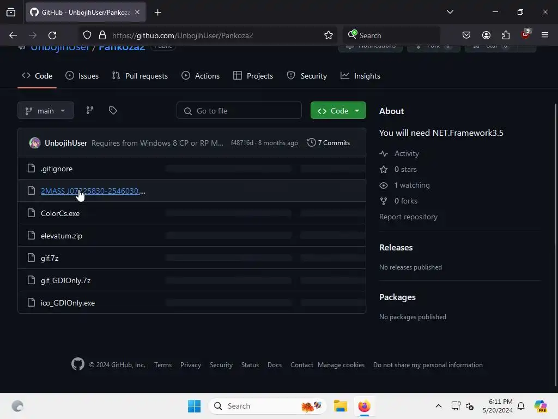The image size is (558, 419).
Task: Expand the list all tabs chevron
Action: pos(450,12)
